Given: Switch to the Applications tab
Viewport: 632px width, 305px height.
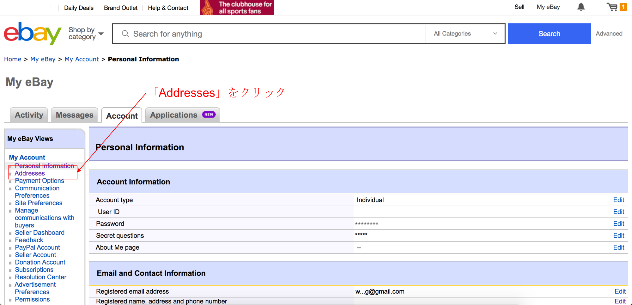Looking at the screenshot, I should click(183, 115).
